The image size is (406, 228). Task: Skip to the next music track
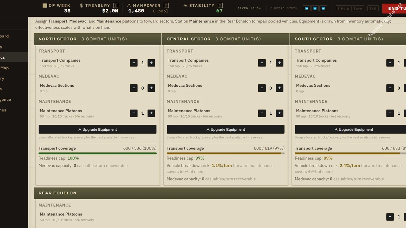[323, 8]
